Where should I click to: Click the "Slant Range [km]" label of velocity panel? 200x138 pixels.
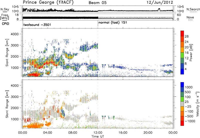[7, 104]
